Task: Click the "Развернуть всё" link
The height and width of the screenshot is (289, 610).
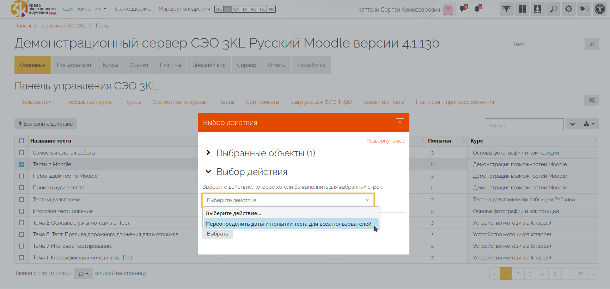Action: (x=385, y=141)
